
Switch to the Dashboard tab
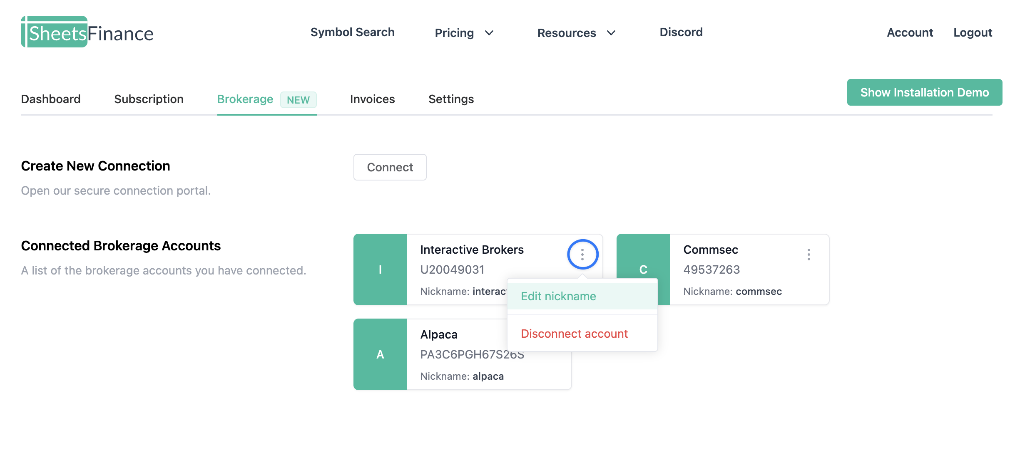(x=51, y=99)
